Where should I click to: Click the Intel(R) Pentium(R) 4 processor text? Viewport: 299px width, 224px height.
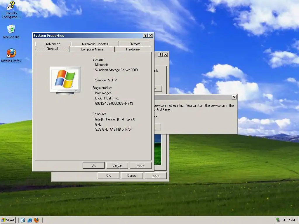[115, 122]
